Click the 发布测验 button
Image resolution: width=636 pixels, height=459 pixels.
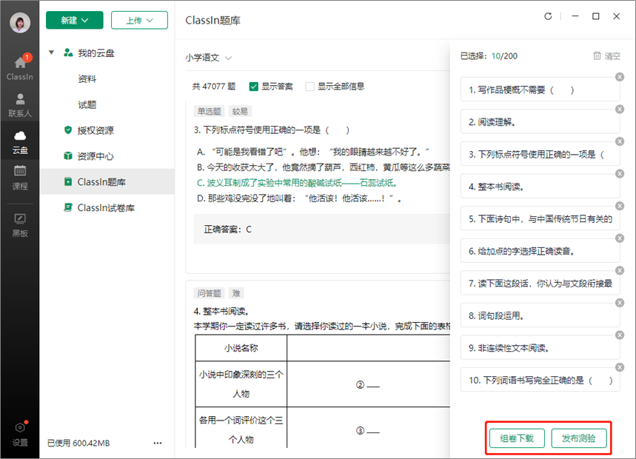tap(579, 438)
